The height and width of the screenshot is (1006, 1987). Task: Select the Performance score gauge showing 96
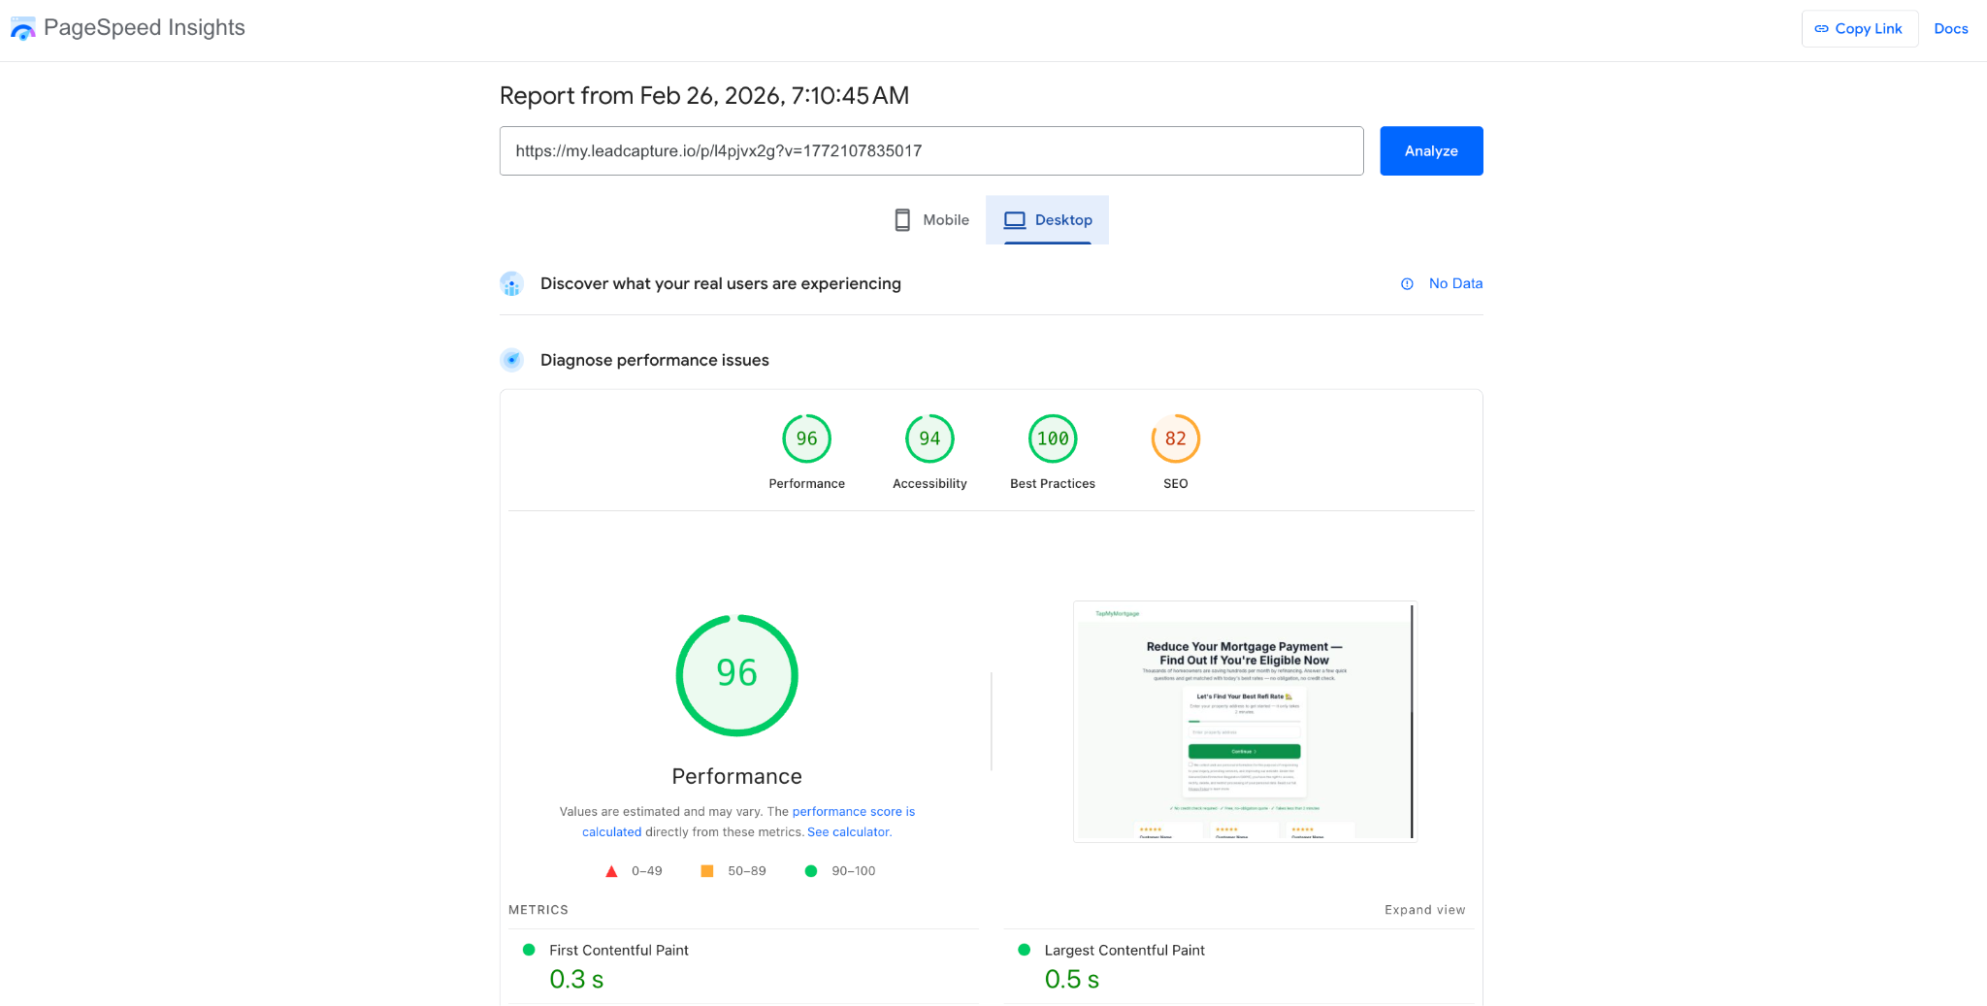[x=736, y=674]
